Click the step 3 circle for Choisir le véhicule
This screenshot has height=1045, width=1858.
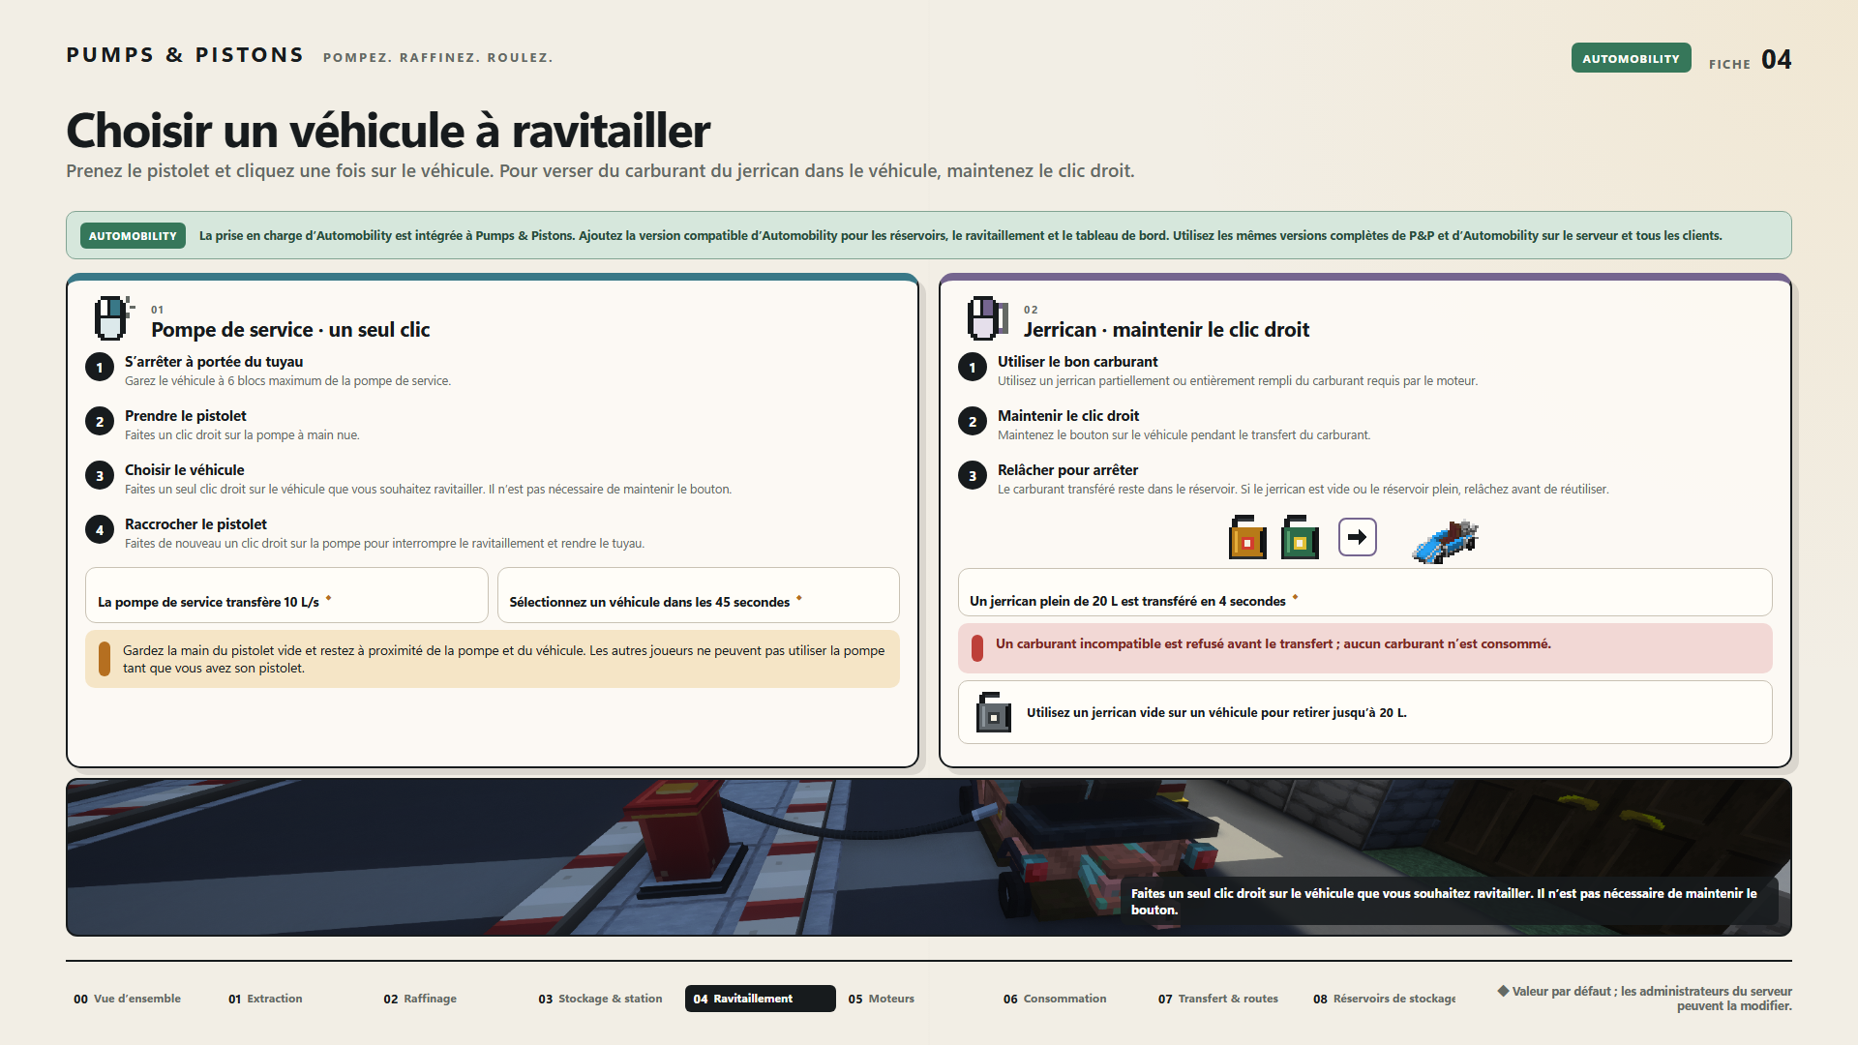click(100, 476)
